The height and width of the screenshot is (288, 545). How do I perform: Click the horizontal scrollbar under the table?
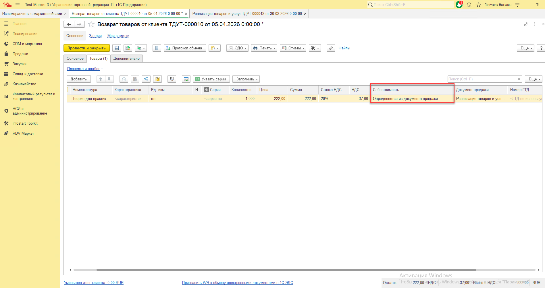[x=286, y=270]
